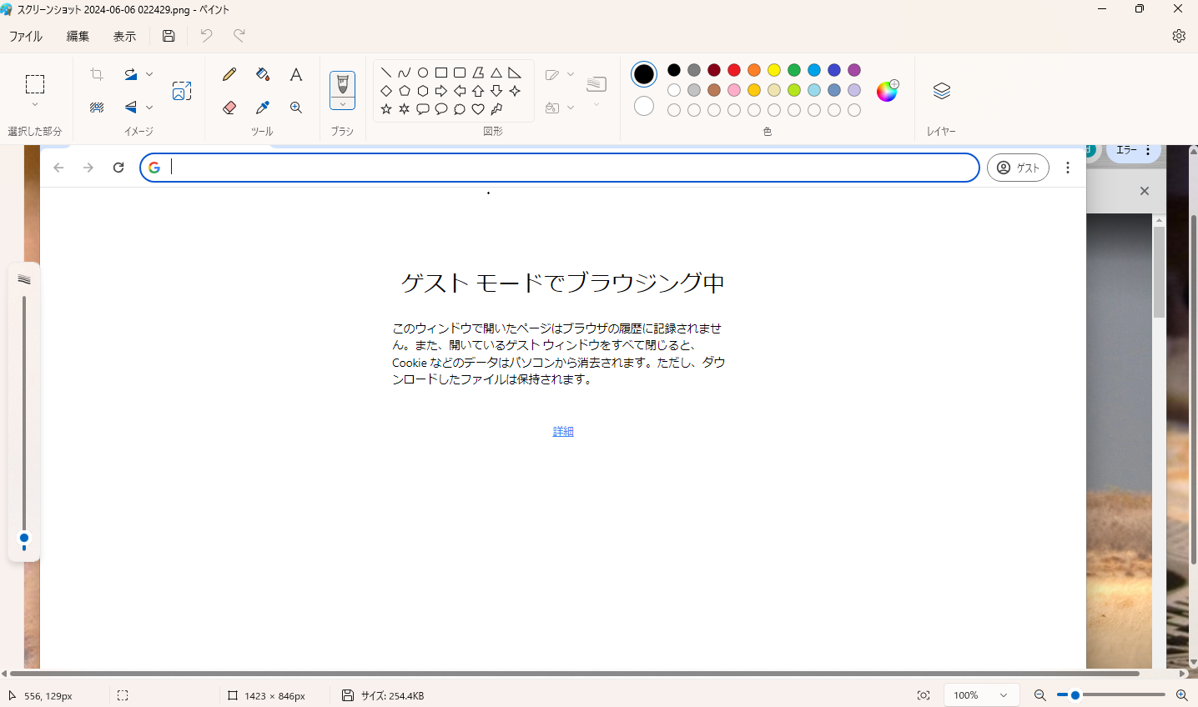Undo the last action
1198x707 pixels.
(x=206, y=36)
